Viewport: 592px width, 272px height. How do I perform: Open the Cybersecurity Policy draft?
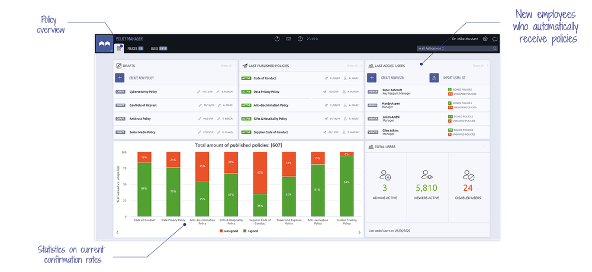pos(176,92)
